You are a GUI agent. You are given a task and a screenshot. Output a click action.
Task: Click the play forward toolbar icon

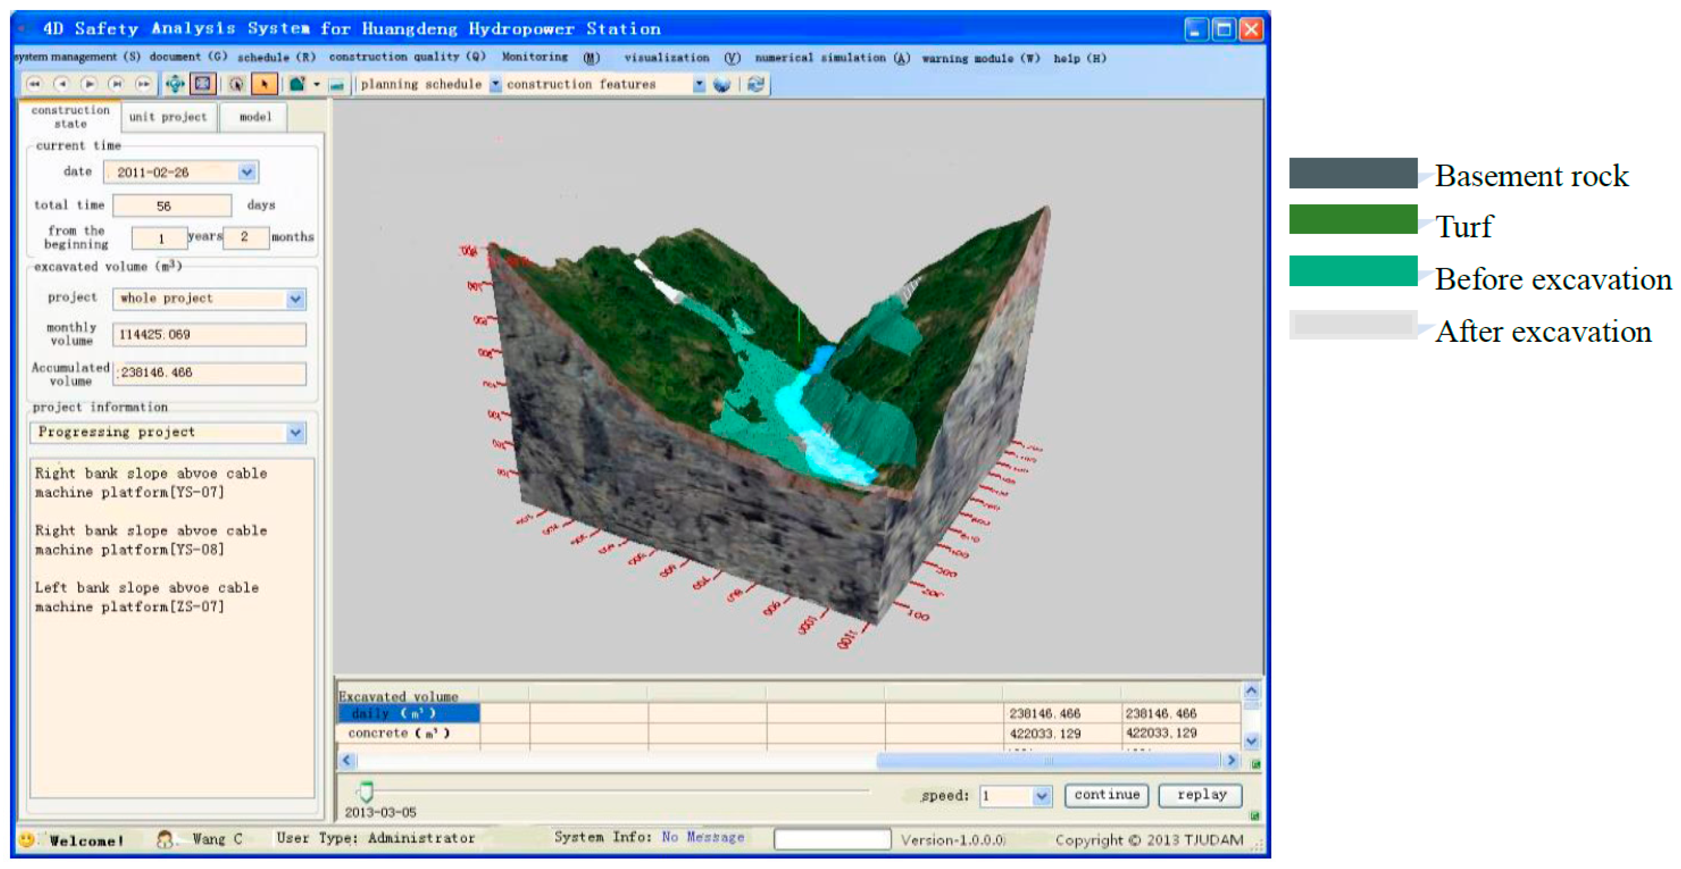tap(89, 84)
